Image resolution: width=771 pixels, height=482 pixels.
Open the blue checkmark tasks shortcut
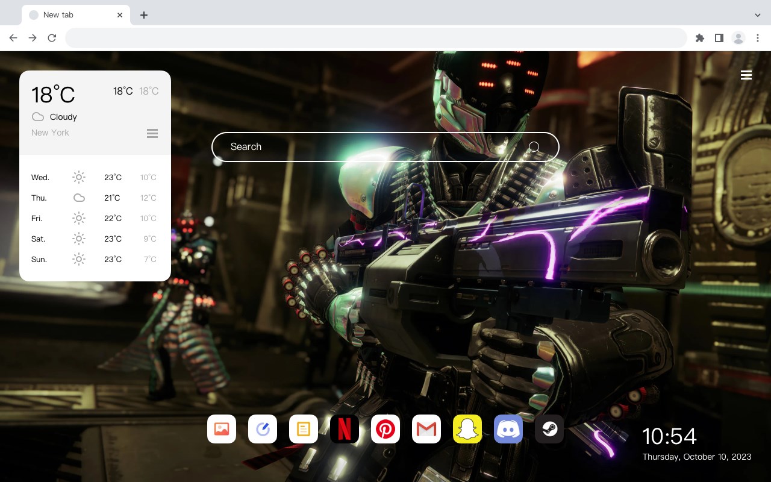tap(263, 429)
